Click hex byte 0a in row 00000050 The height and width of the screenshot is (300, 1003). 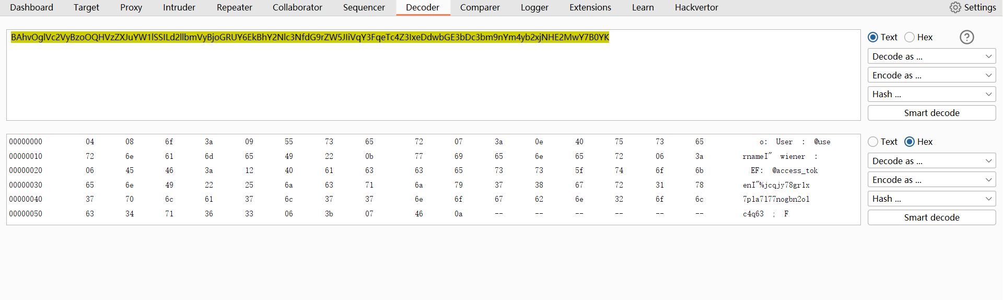(x=459, y=214)
